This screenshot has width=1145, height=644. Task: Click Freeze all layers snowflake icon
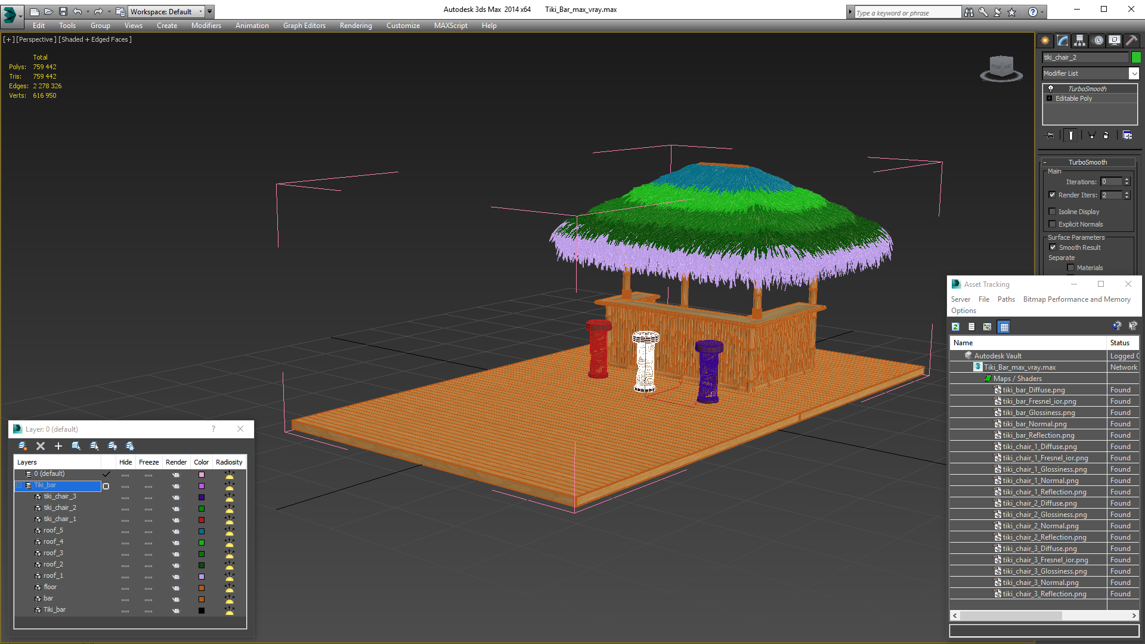pyautogui.click(x=130, y=446)
